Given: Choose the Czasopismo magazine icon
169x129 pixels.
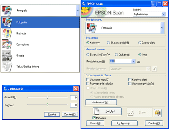Looking at the screenshot, I should [x=7, y=44].
